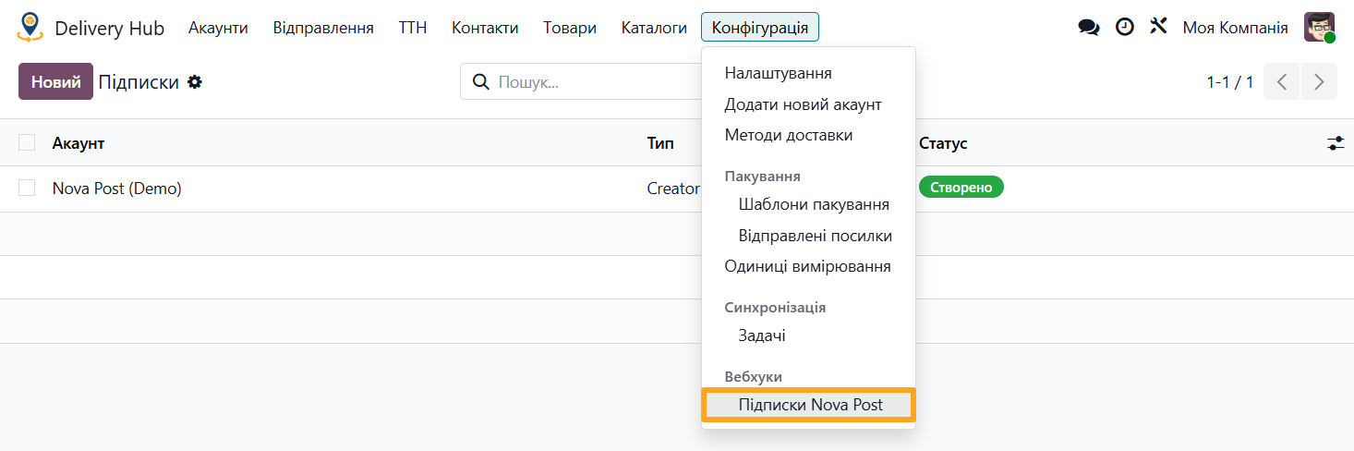Select Підписки Nova Post menu entry
The width and height of the screenshot is (1354, 451).
pyautogui.click(x=809, y=405)
